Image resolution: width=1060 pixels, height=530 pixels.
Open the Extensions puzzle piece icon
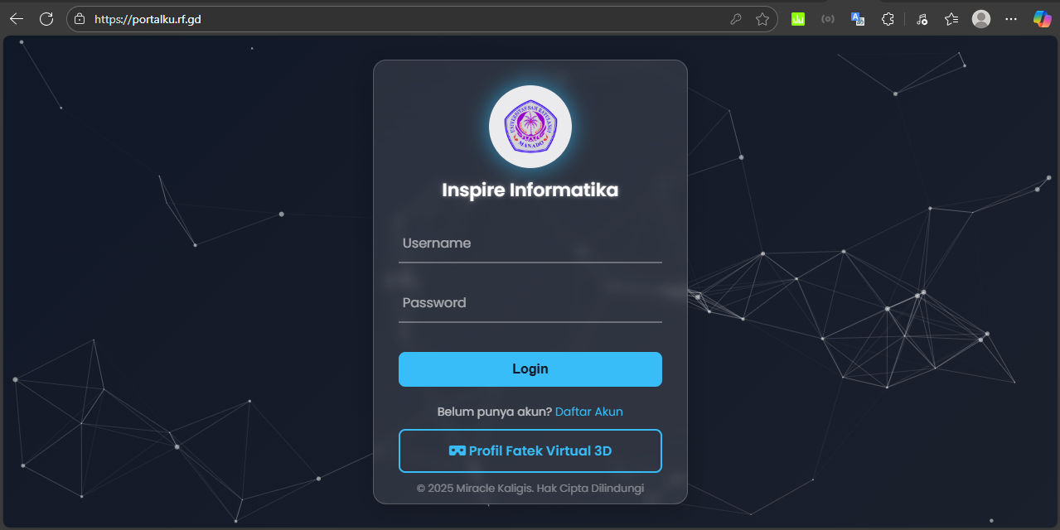[x=888, y=18]
